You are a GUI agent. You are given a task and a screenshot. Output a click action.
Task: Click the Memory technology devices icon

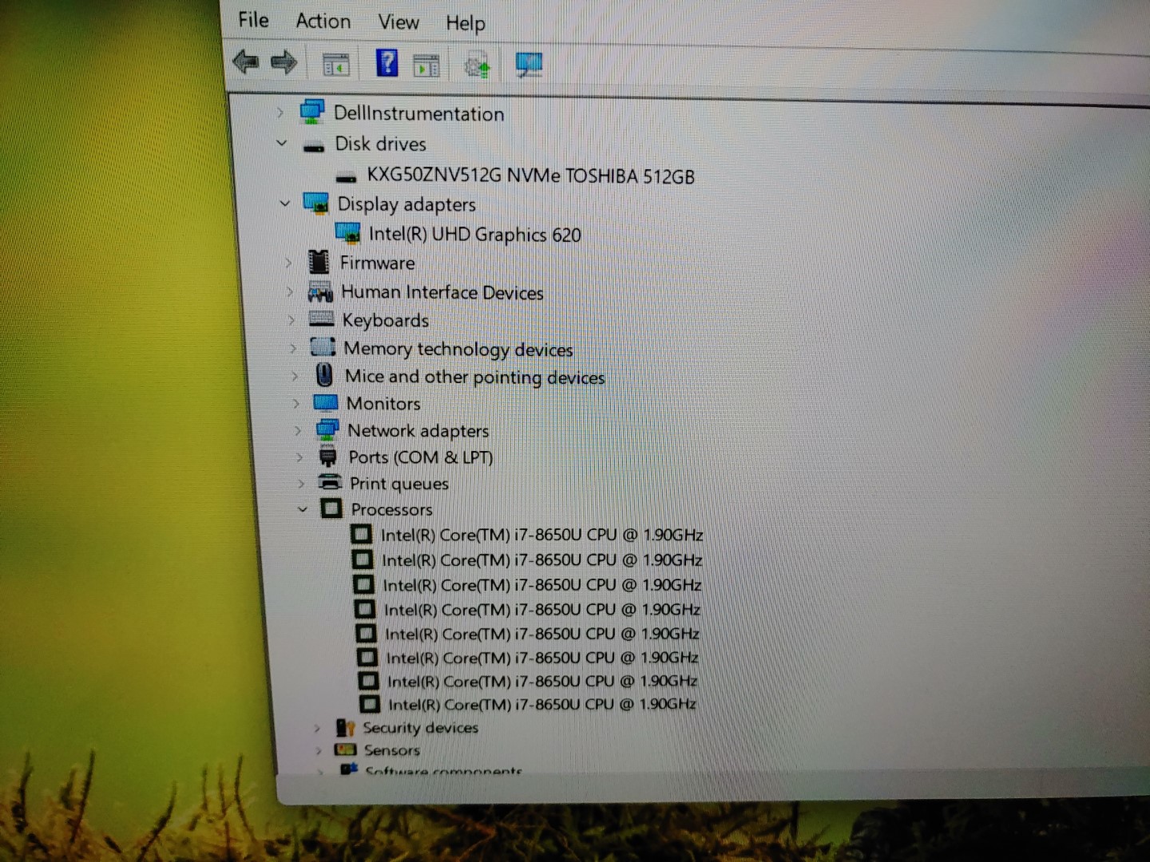click(323, 347)
